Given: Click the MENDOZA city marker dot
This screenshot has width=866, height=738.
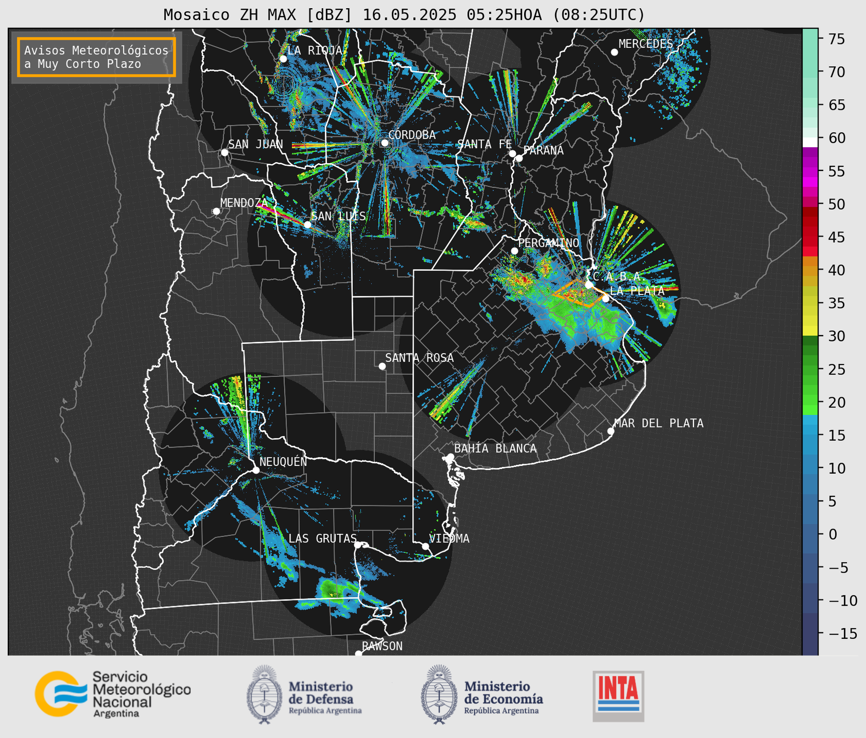Looking at the screenshot, I should (x=216, y=211).
